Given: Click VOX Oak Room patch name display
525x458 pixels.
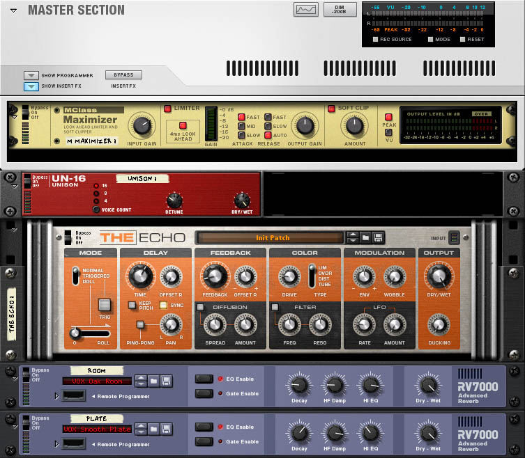Looking at the screenshot, I should coord(98,381).
